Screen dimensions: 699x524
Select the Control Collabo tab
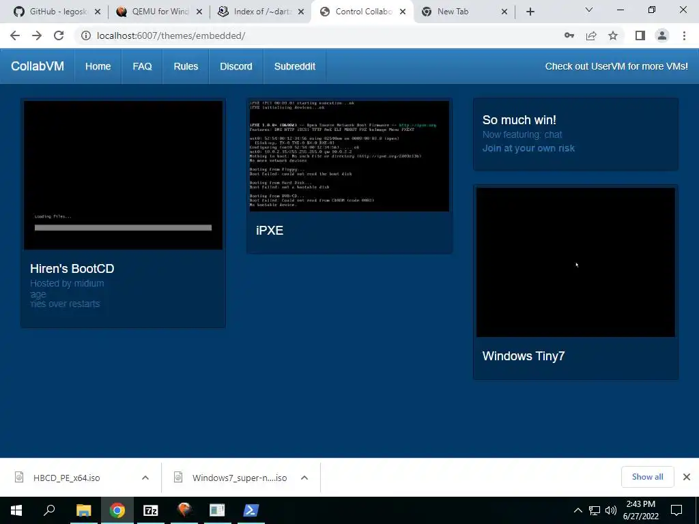[x=362, y=12]
